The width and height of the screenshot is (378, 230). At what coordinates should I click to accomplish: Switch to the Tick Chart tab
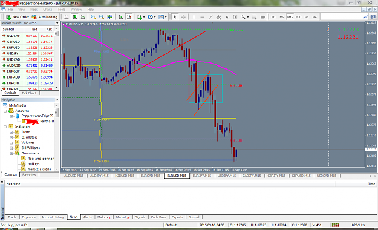[x=29, y=93]
